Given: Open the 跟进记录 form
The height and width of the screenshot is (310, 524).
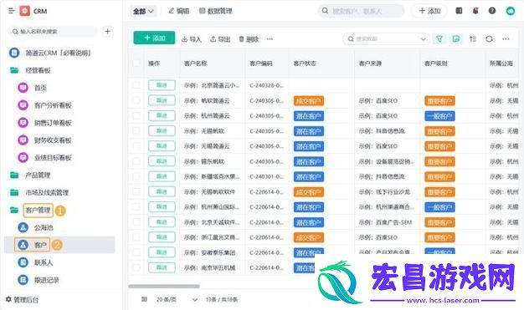Looking at the screenshot, I should tap(46, 280).
